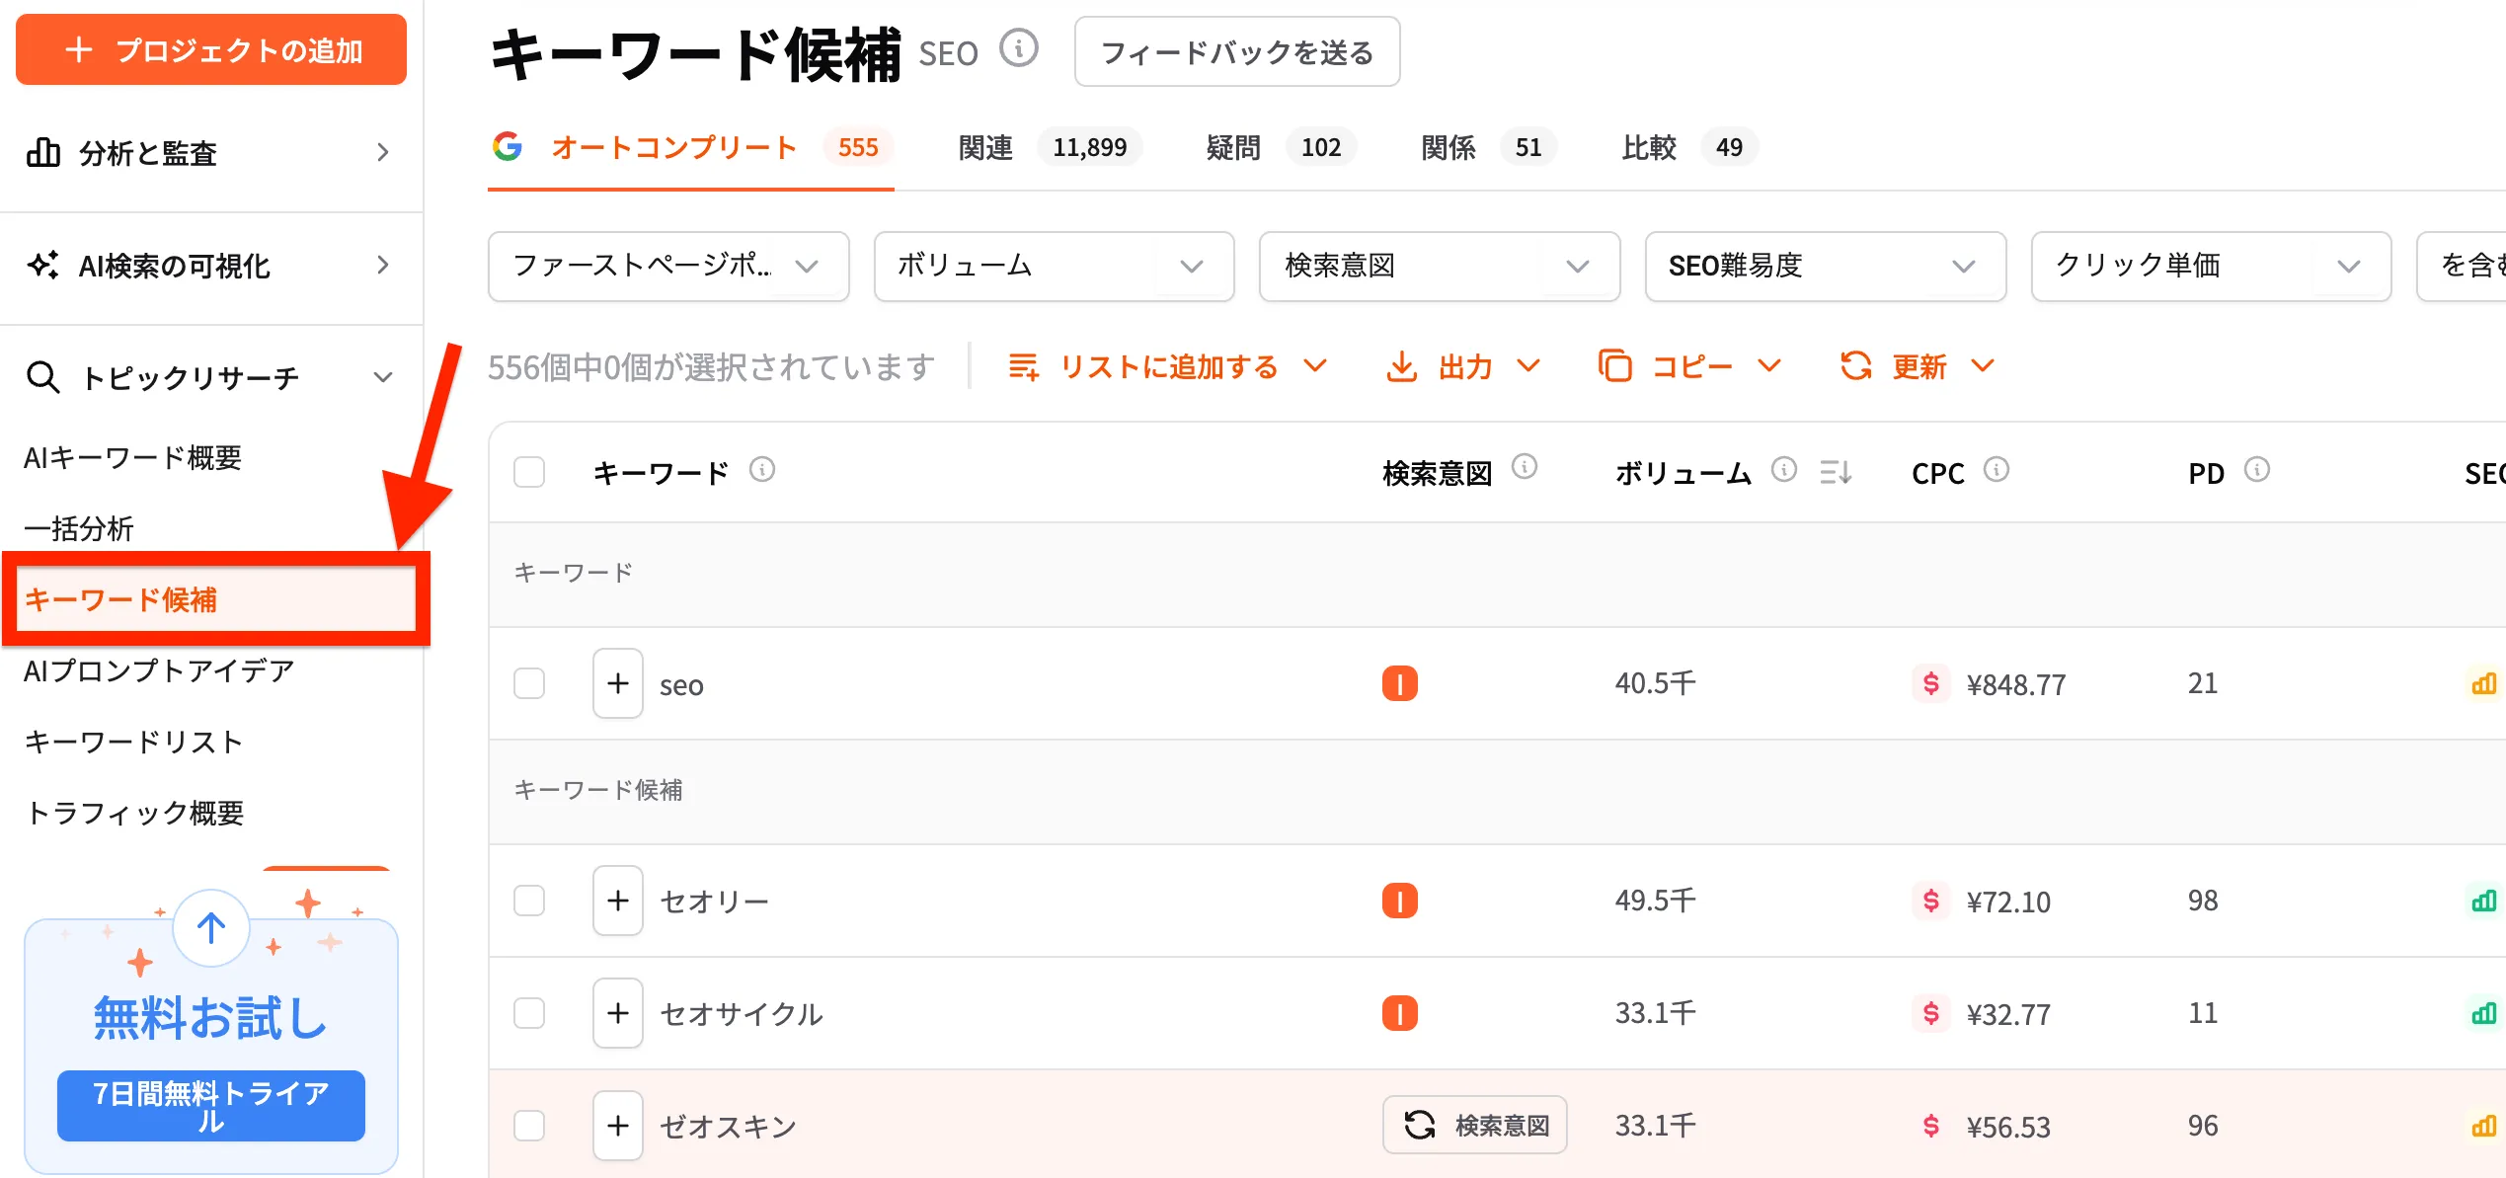Click the 分析と監査 bar chart icon
Screen dimensions: 2506x1178
pyautogui.click(x=43, y=152)
